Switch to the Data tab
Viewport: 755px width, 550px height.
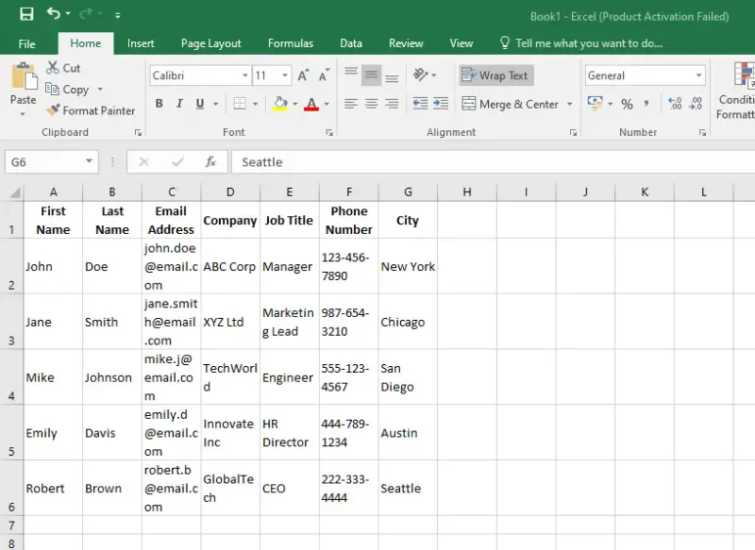click(x=351, y=43)
